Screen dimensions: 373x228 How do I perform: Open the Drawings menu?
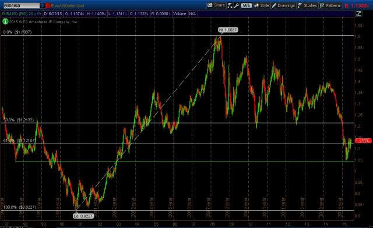283,5
